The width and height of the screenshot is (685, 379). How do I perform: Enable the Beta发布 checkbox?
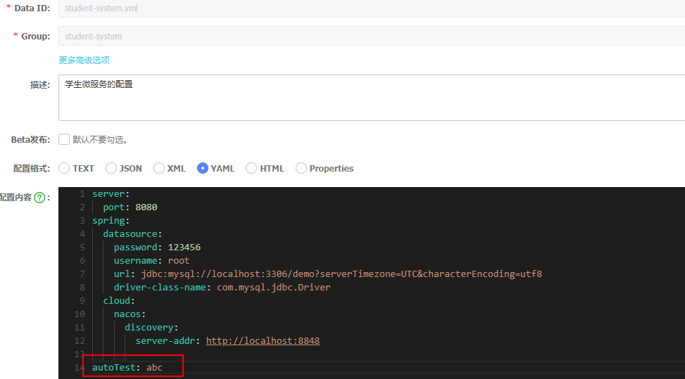(x=64, y=139)
